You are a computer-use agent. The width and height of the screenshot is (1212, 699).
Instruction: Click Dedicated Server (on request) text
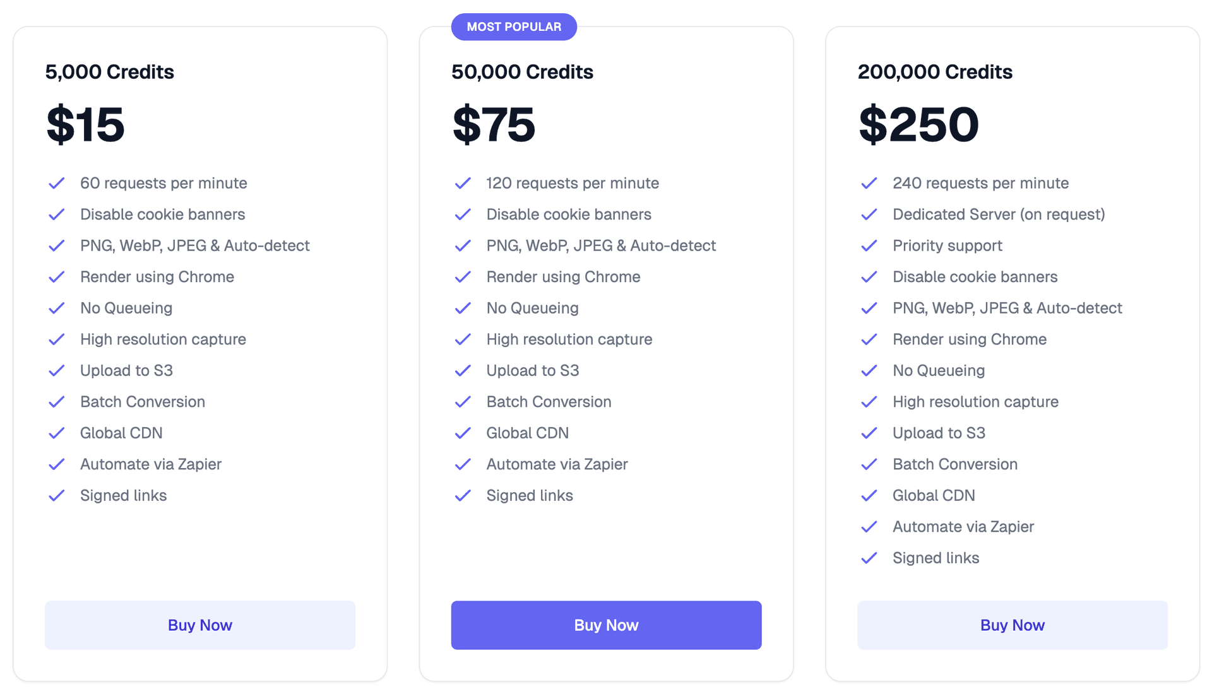(x=999, y=214)
